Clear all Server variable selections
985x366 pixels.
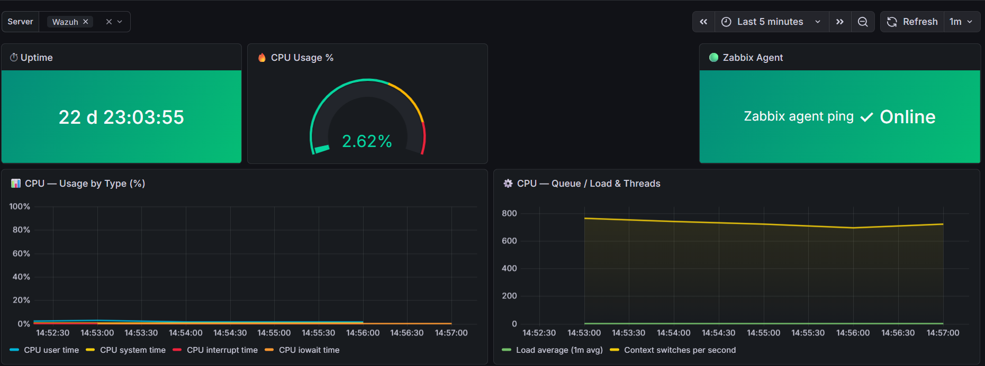click(x=109, y=22)
